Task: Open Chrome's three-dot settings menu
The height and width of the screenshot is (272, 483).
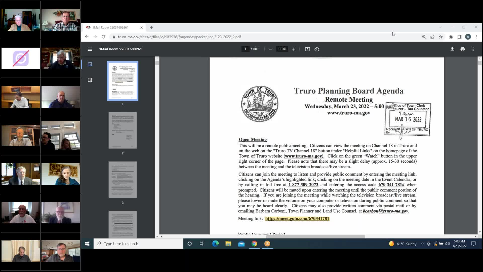Action: (476, 37)
